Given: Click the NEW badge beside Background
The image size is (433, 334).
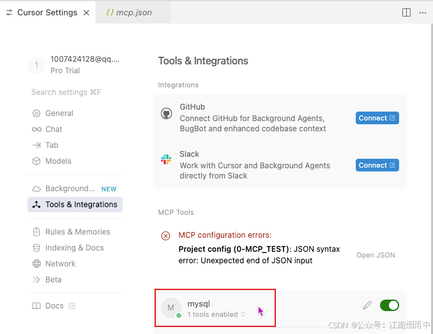Looking at the screenshot, I should click(x=109, y=189).
